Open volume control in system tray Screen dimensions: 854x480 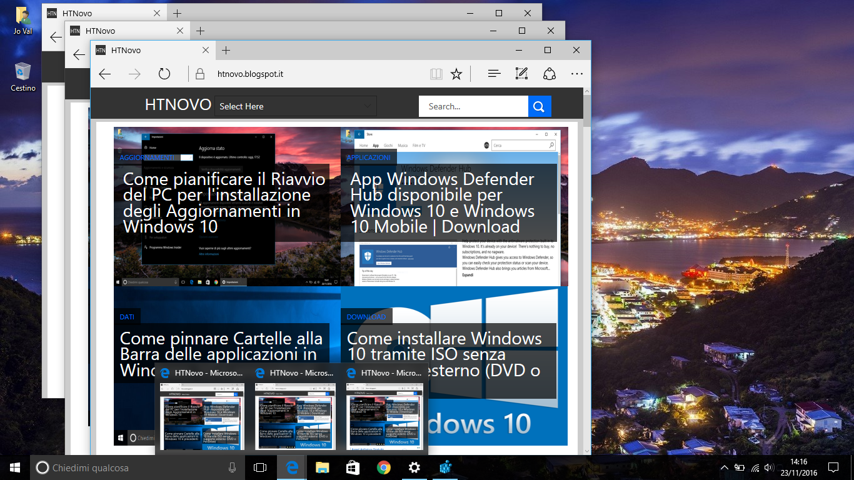coord(770,467)
